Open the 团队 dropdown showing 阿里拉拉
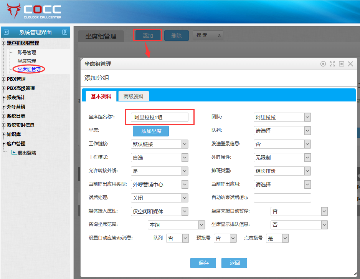 coord(282,117)
